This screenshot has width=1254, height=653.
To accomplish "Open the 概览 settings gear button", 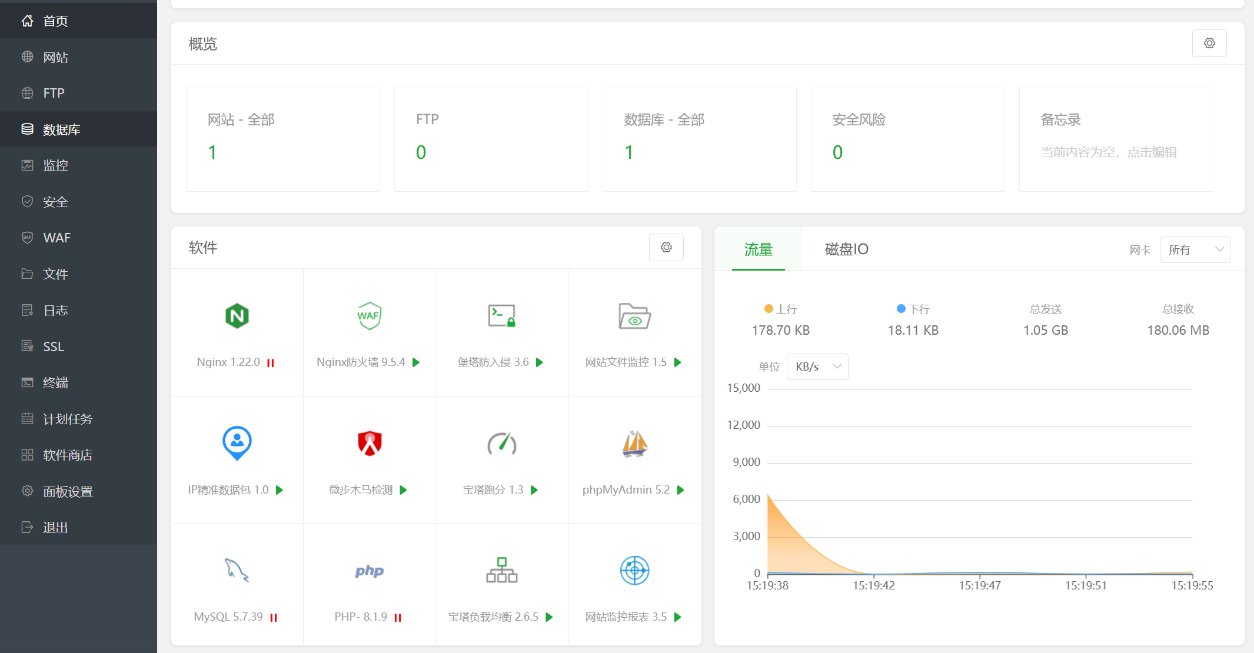I will pos(1209,44).
